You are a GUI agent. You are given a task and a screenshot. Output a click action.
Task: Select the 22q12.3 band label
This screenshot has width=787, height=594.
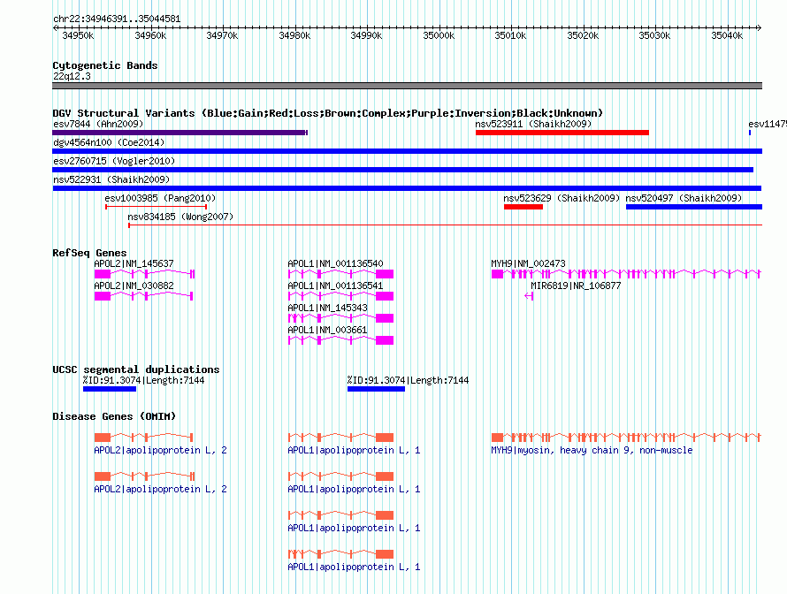(73, 76)
